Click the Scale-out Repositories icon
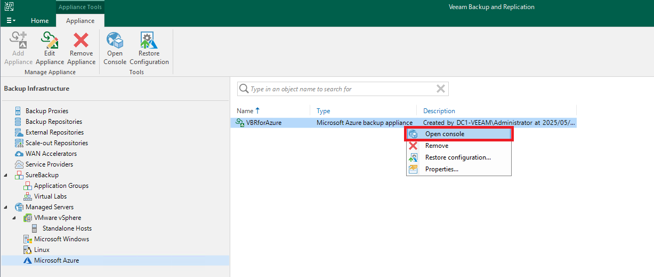This screenshot has height=277, width=654. [x=18, y=143]
